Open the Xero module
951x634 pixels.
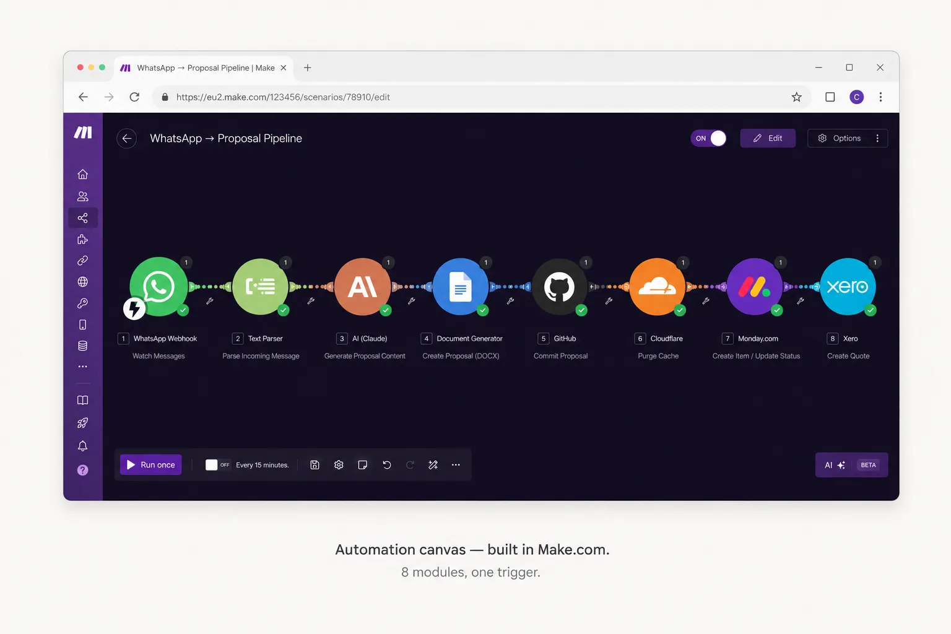tap(848, 287)
